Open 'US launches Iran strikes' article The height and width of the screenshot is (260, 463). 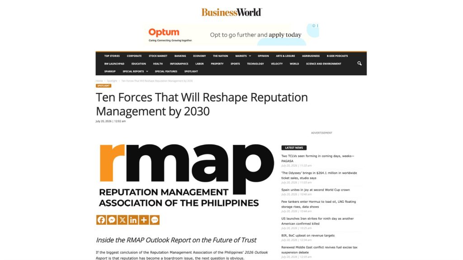coord(317,221)
